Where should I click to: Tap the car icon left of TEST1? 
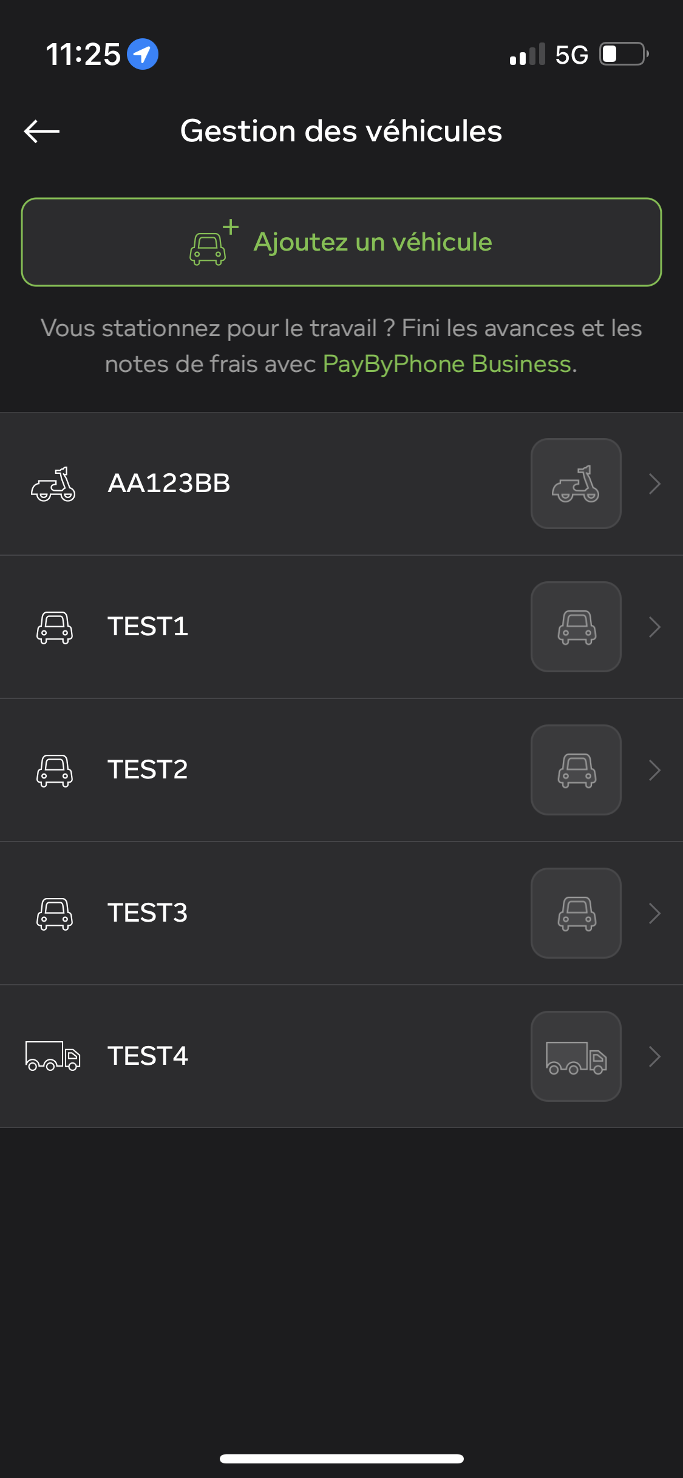[x=55, y=627]
